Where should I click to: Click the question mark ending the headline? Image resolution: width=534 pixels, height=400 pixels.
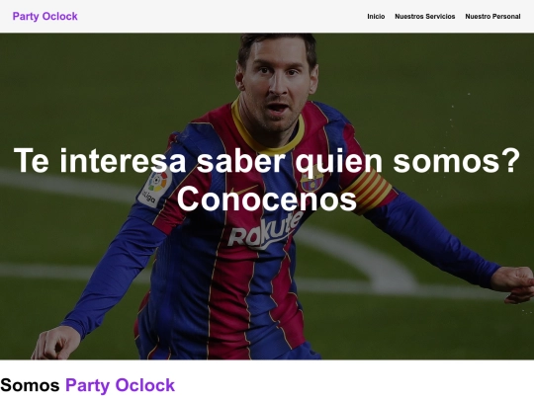[509, 161]
